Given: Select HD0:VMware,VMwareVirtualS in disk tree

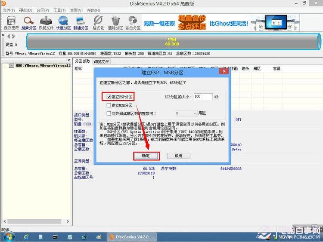Looking at the screenshot, I should click(43, 66).
